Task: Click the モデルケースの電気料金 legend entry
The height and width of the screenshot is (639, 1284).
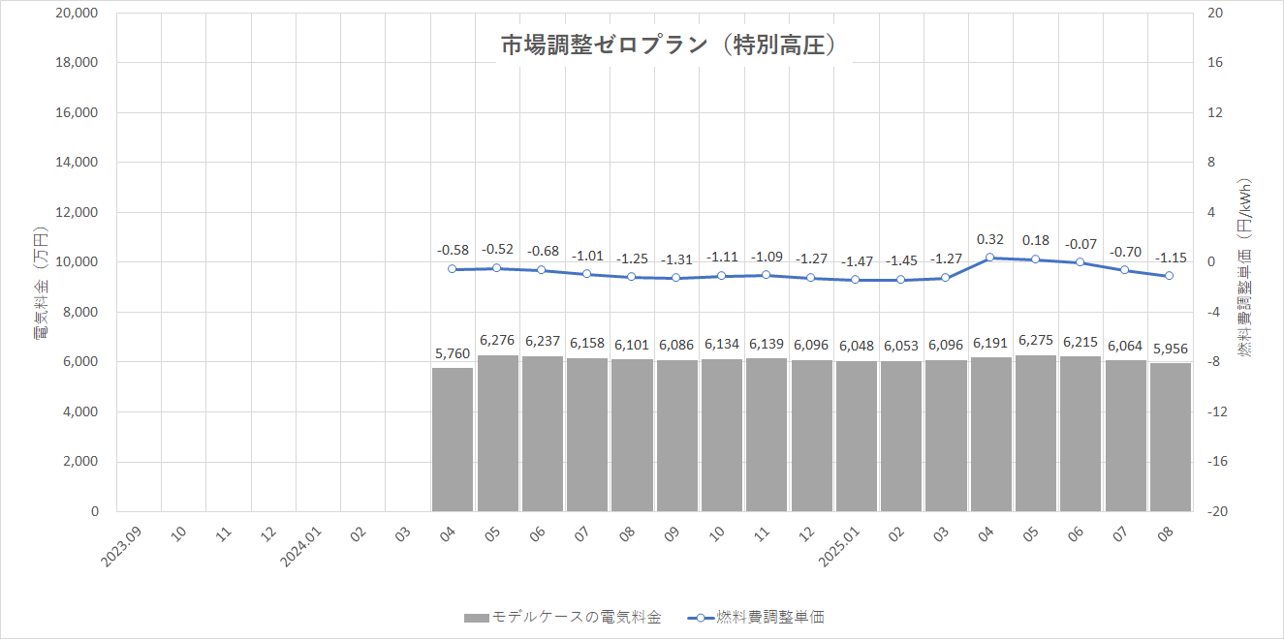Action: tap(563, 617)
